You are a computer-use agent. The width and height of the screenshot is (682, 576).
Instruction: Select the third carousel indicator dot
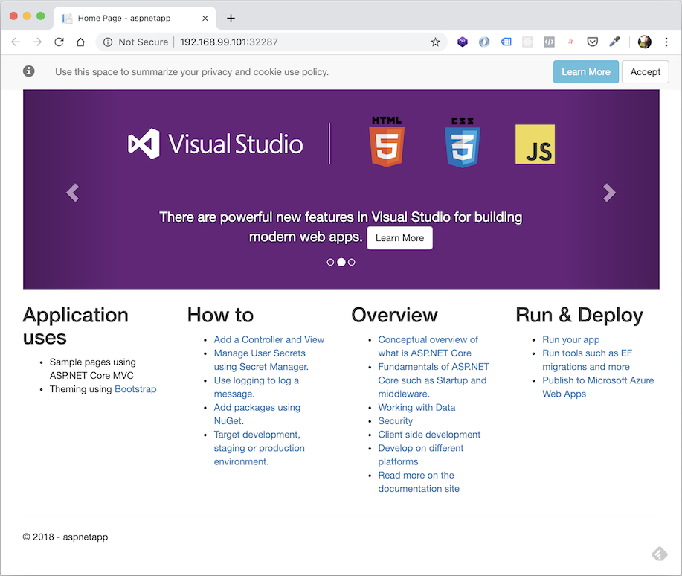point(352,262)
